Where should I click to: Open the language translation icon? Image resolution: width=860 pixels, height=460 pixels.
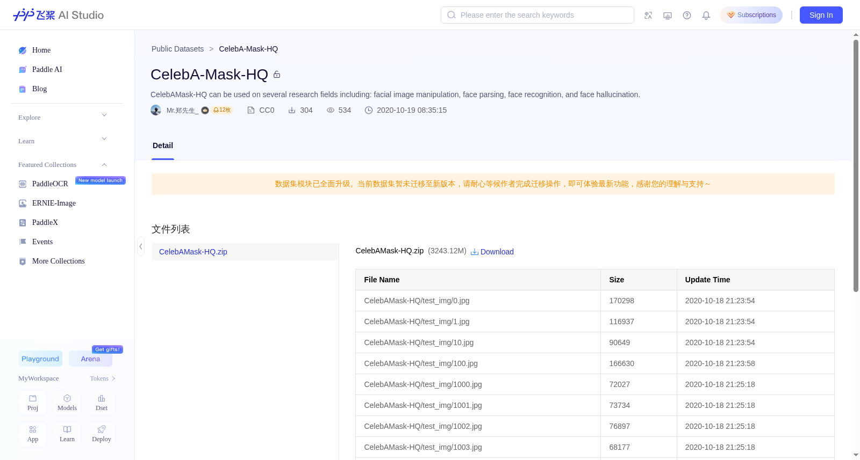point(648,16)
